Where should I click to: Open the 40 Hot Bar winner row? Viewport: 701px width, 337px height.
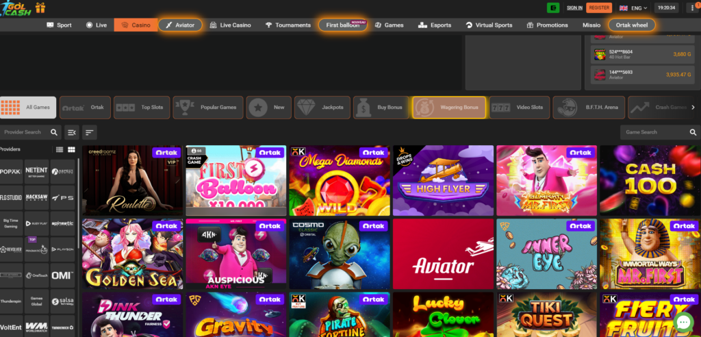click(643, 55)
